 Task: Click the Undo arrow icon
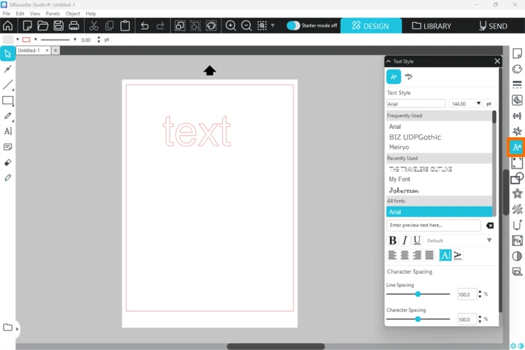point(145,26)
